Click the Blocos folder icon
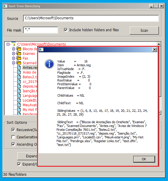 [19, 49]
